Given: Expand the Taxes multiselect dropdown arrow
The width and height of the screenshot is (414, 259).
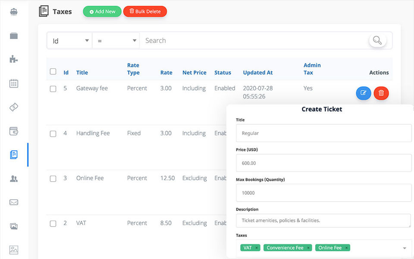Looking at the screenshot, I should (404, 248).
